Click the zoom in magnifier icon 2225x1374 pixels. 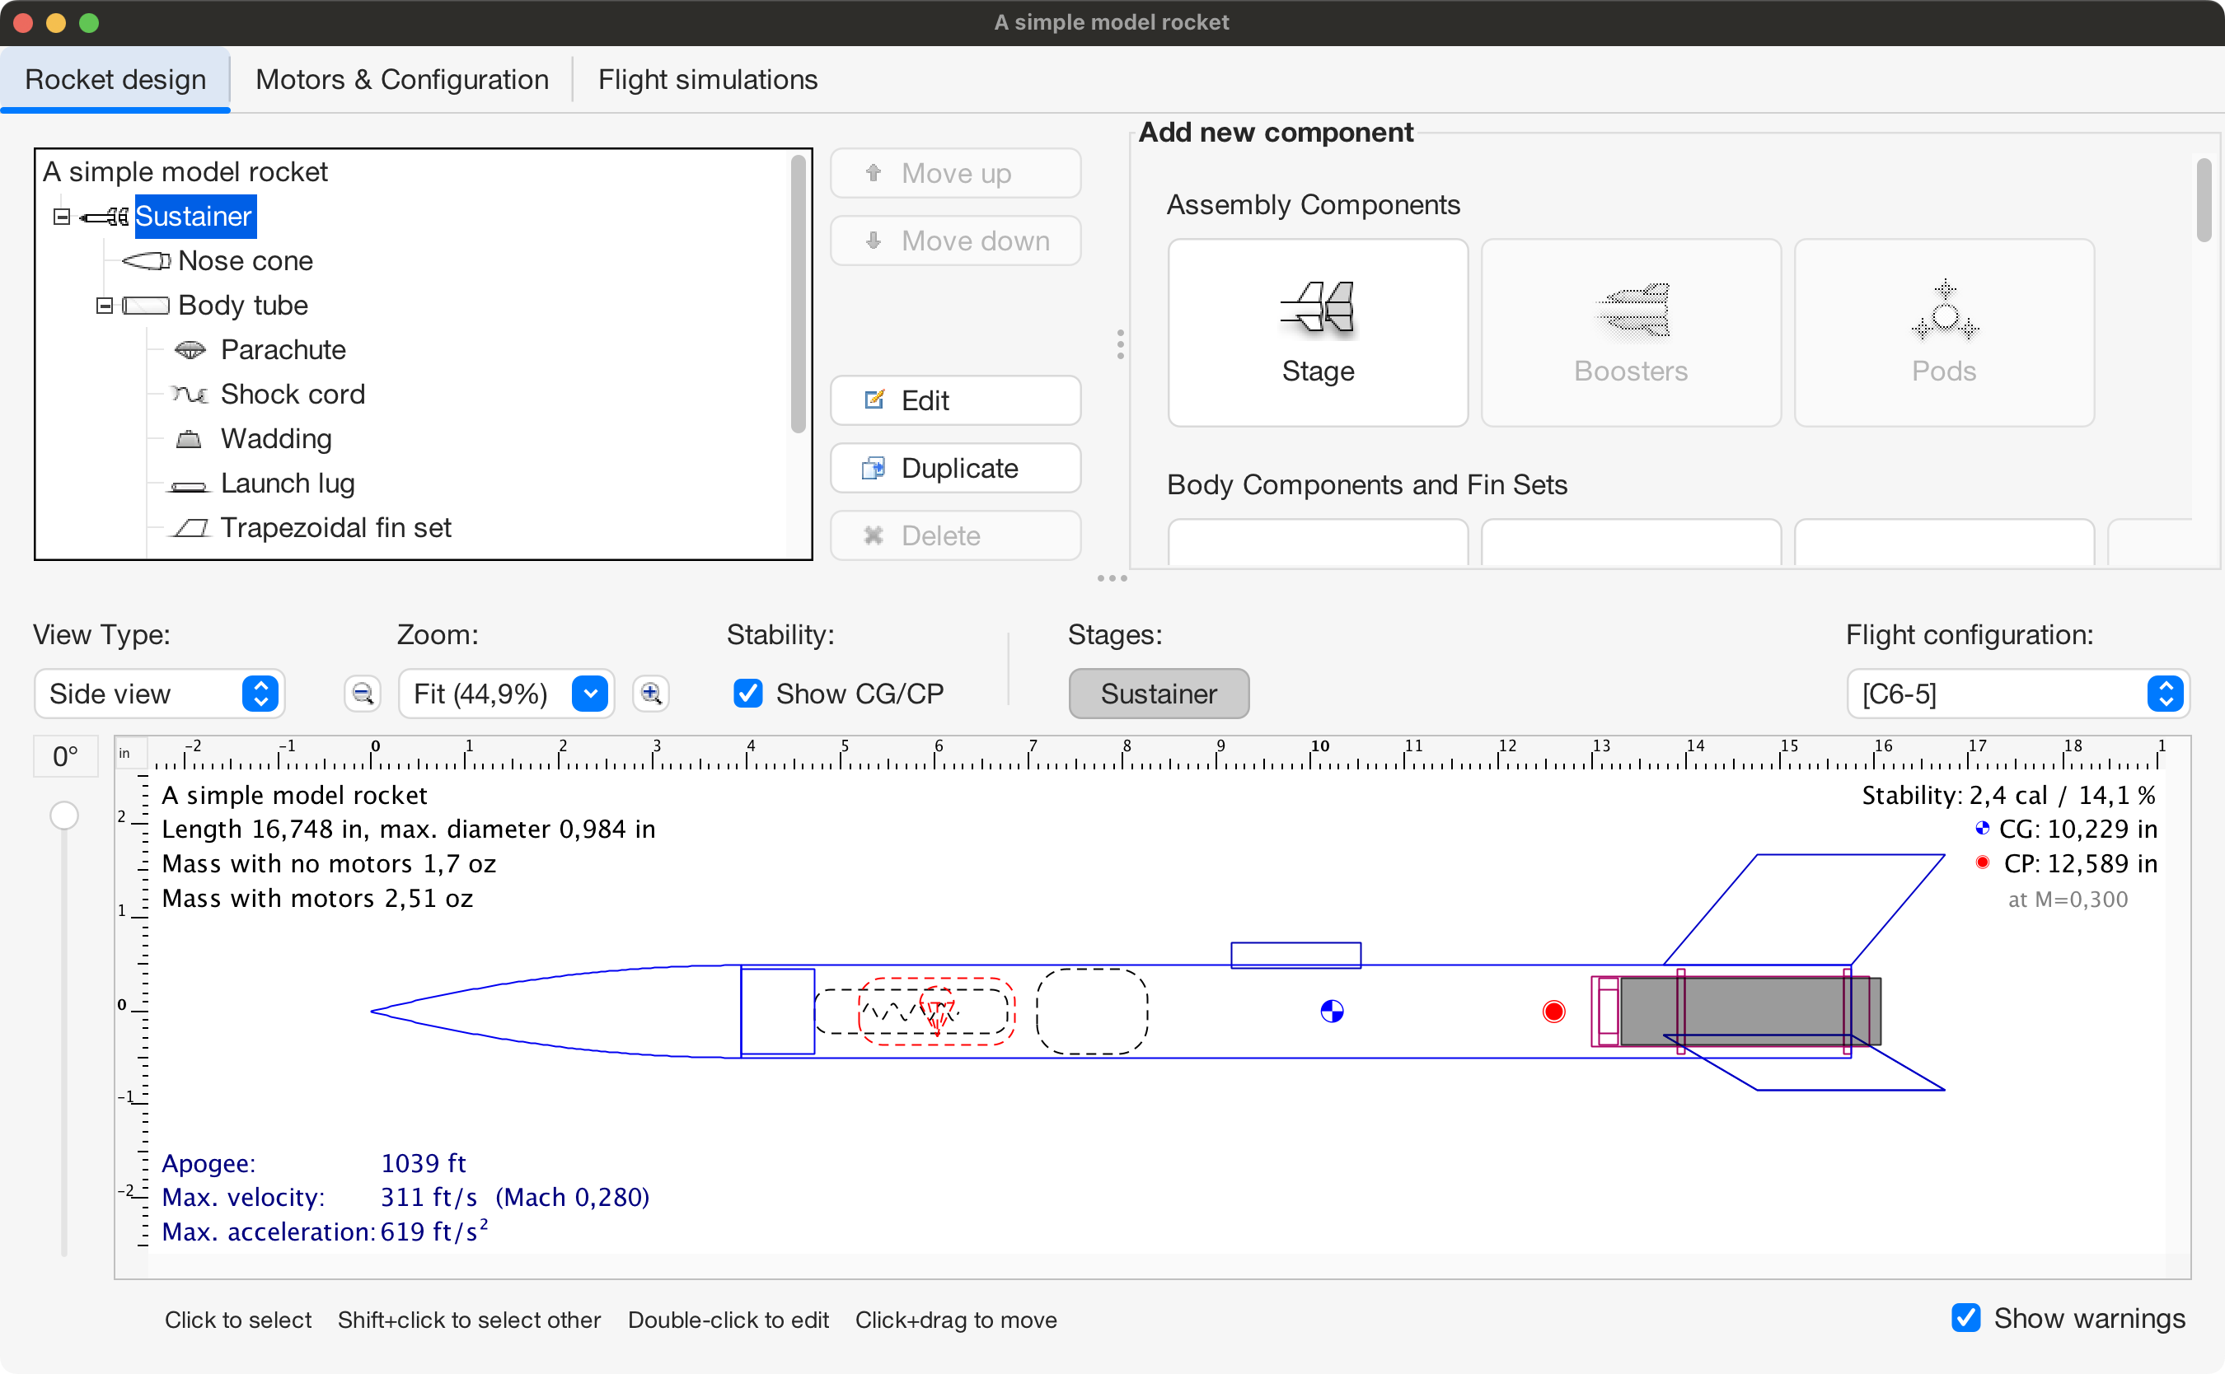[651, 694]
